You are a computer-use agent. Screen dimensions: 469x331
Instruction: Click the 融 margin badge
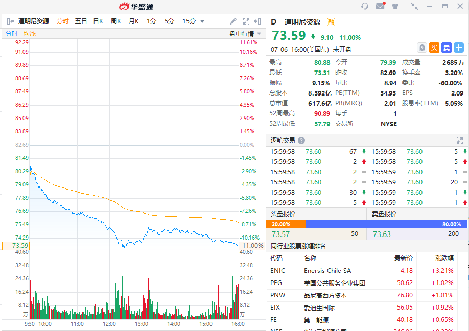point(331,22)
